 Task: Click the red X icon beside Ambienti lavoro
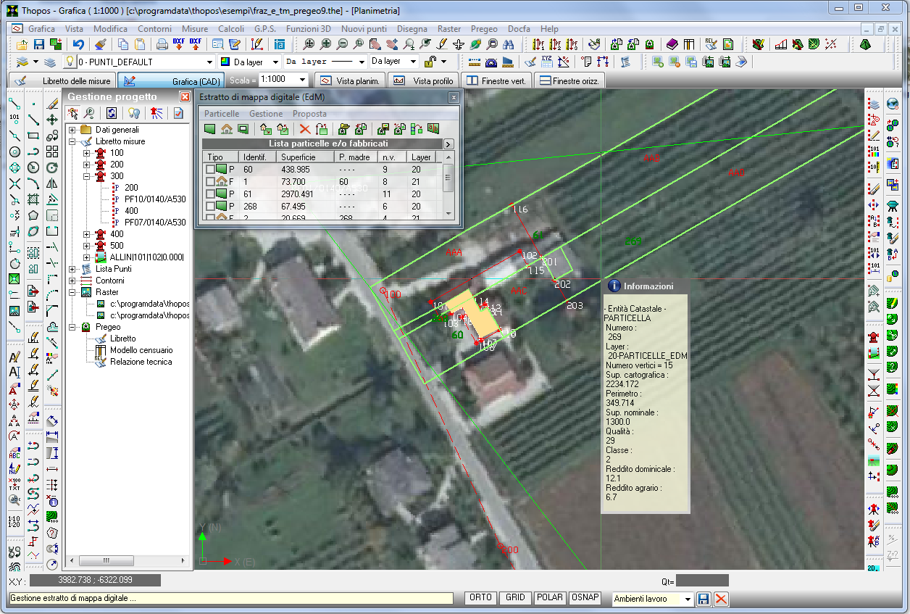pos(721,599)
